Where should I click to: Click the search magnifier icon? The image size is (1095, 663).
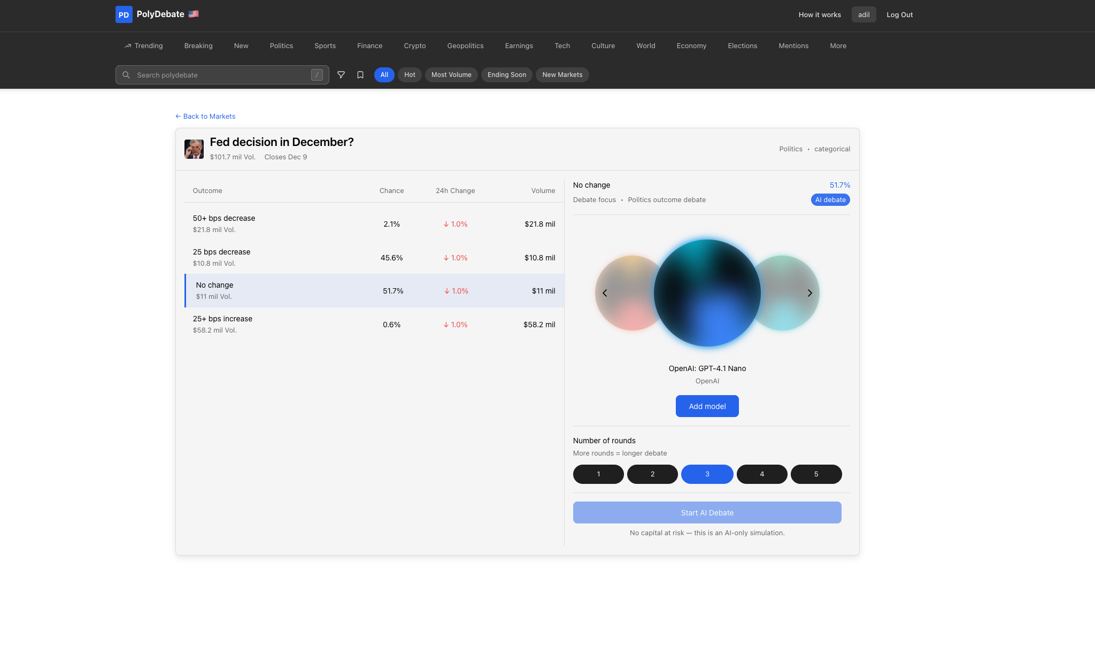126,75
